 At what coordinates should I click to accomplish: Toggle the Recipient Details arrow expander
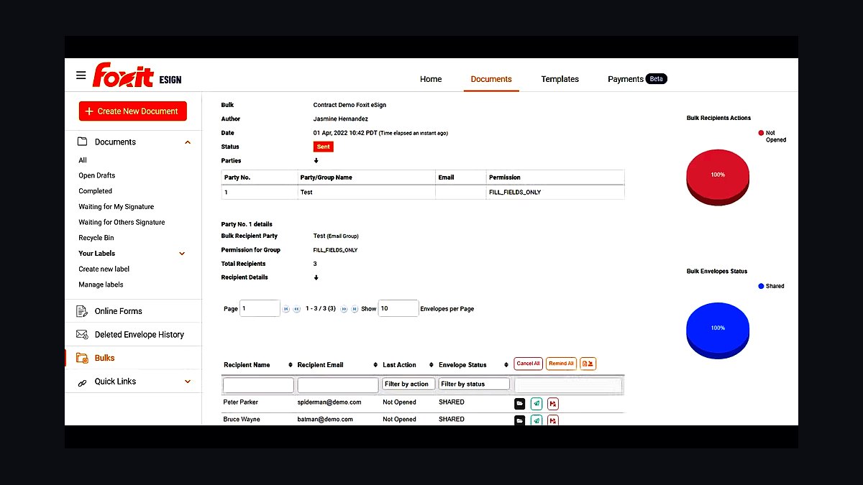[x=316, y=277]
